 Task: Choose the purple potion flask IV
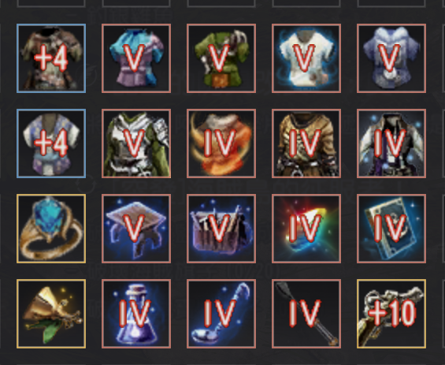click(136, 314)
